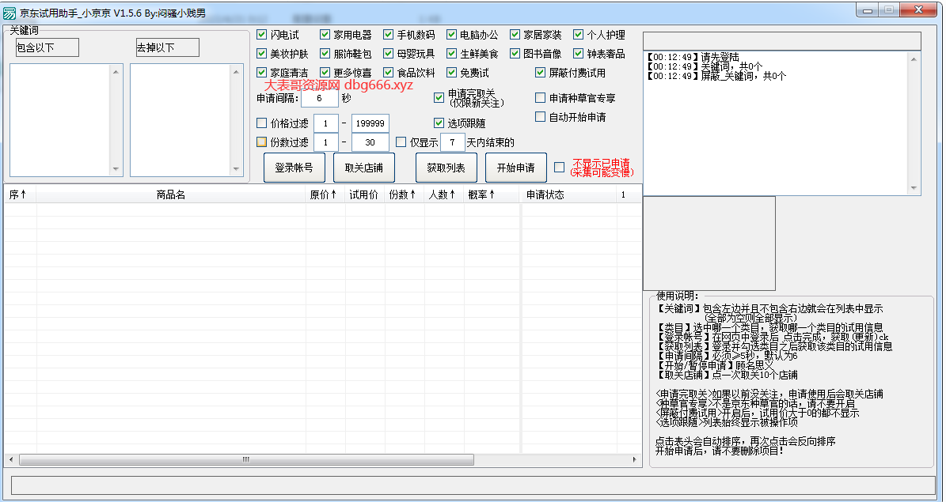Image resolution: width=946 pixels, height=502 pixels.
Task: Toggle 屏蔽付费试用 checkbox
Action: [541, 73]
